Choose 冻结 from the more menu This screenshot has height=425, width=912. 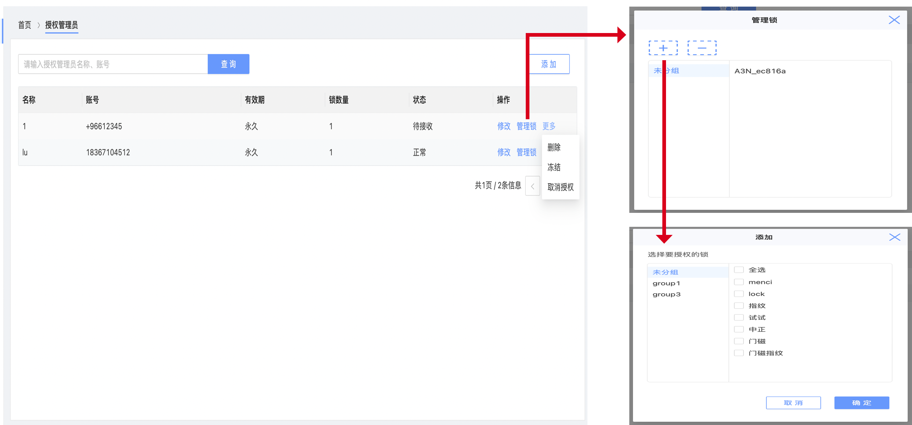tap(554, 167)
